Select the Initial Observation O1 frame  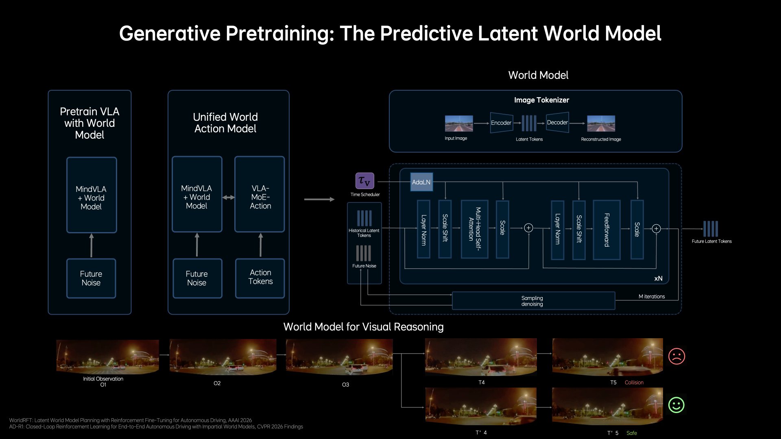pos(107,356)
